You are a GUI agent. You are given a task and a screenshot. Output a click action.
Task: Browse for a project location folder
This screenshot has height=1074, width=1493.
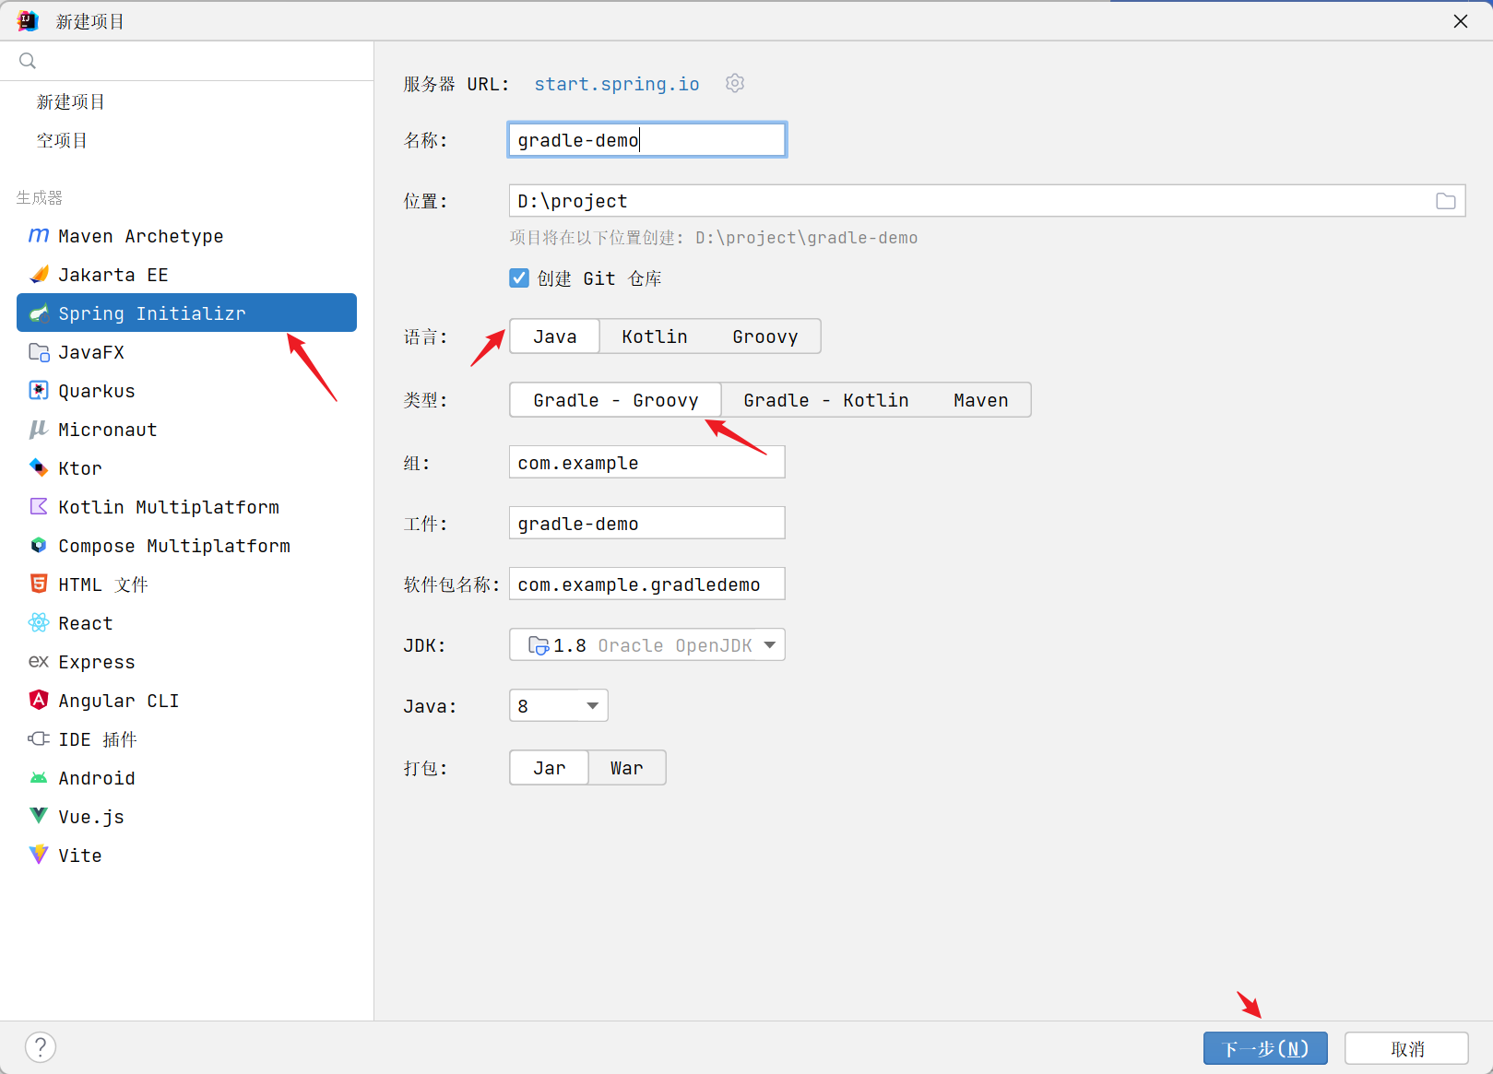(1445, 200)
